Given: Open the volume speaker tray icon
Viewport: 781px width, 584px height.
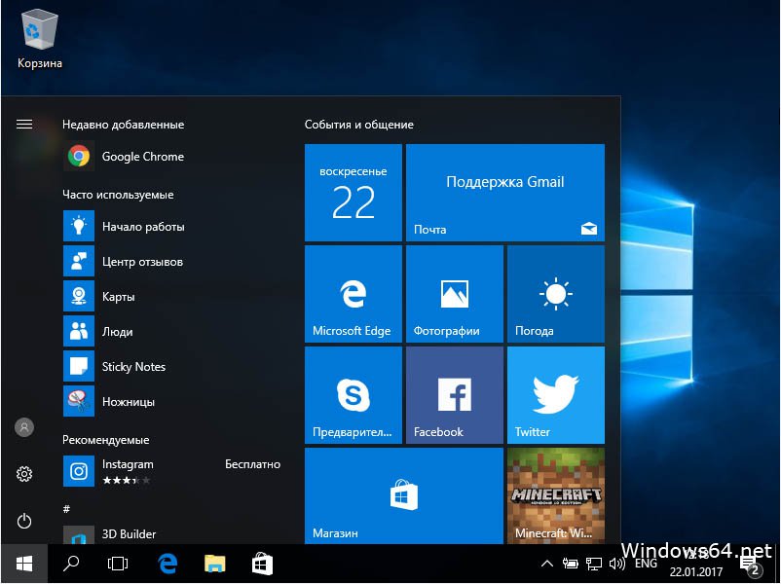Looking at the screenshot, I should pyautogui.click(x=616, y=564).
